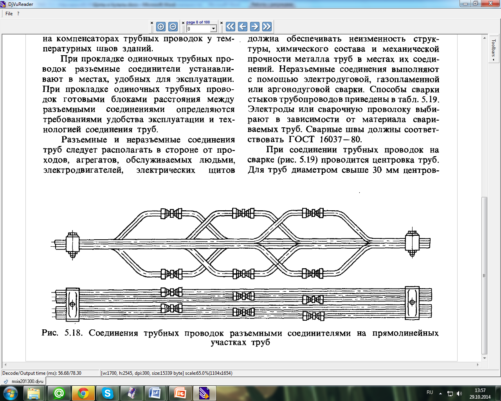
Task: Go to the next page
Action: [x=255, y=27]
